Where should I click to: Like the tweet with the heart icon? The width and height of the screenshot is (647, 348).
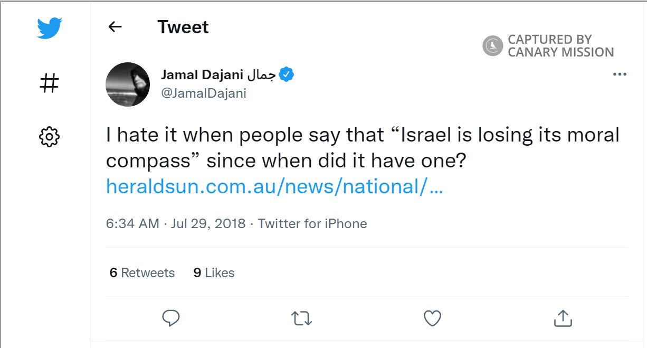click(x=432, y=318)
